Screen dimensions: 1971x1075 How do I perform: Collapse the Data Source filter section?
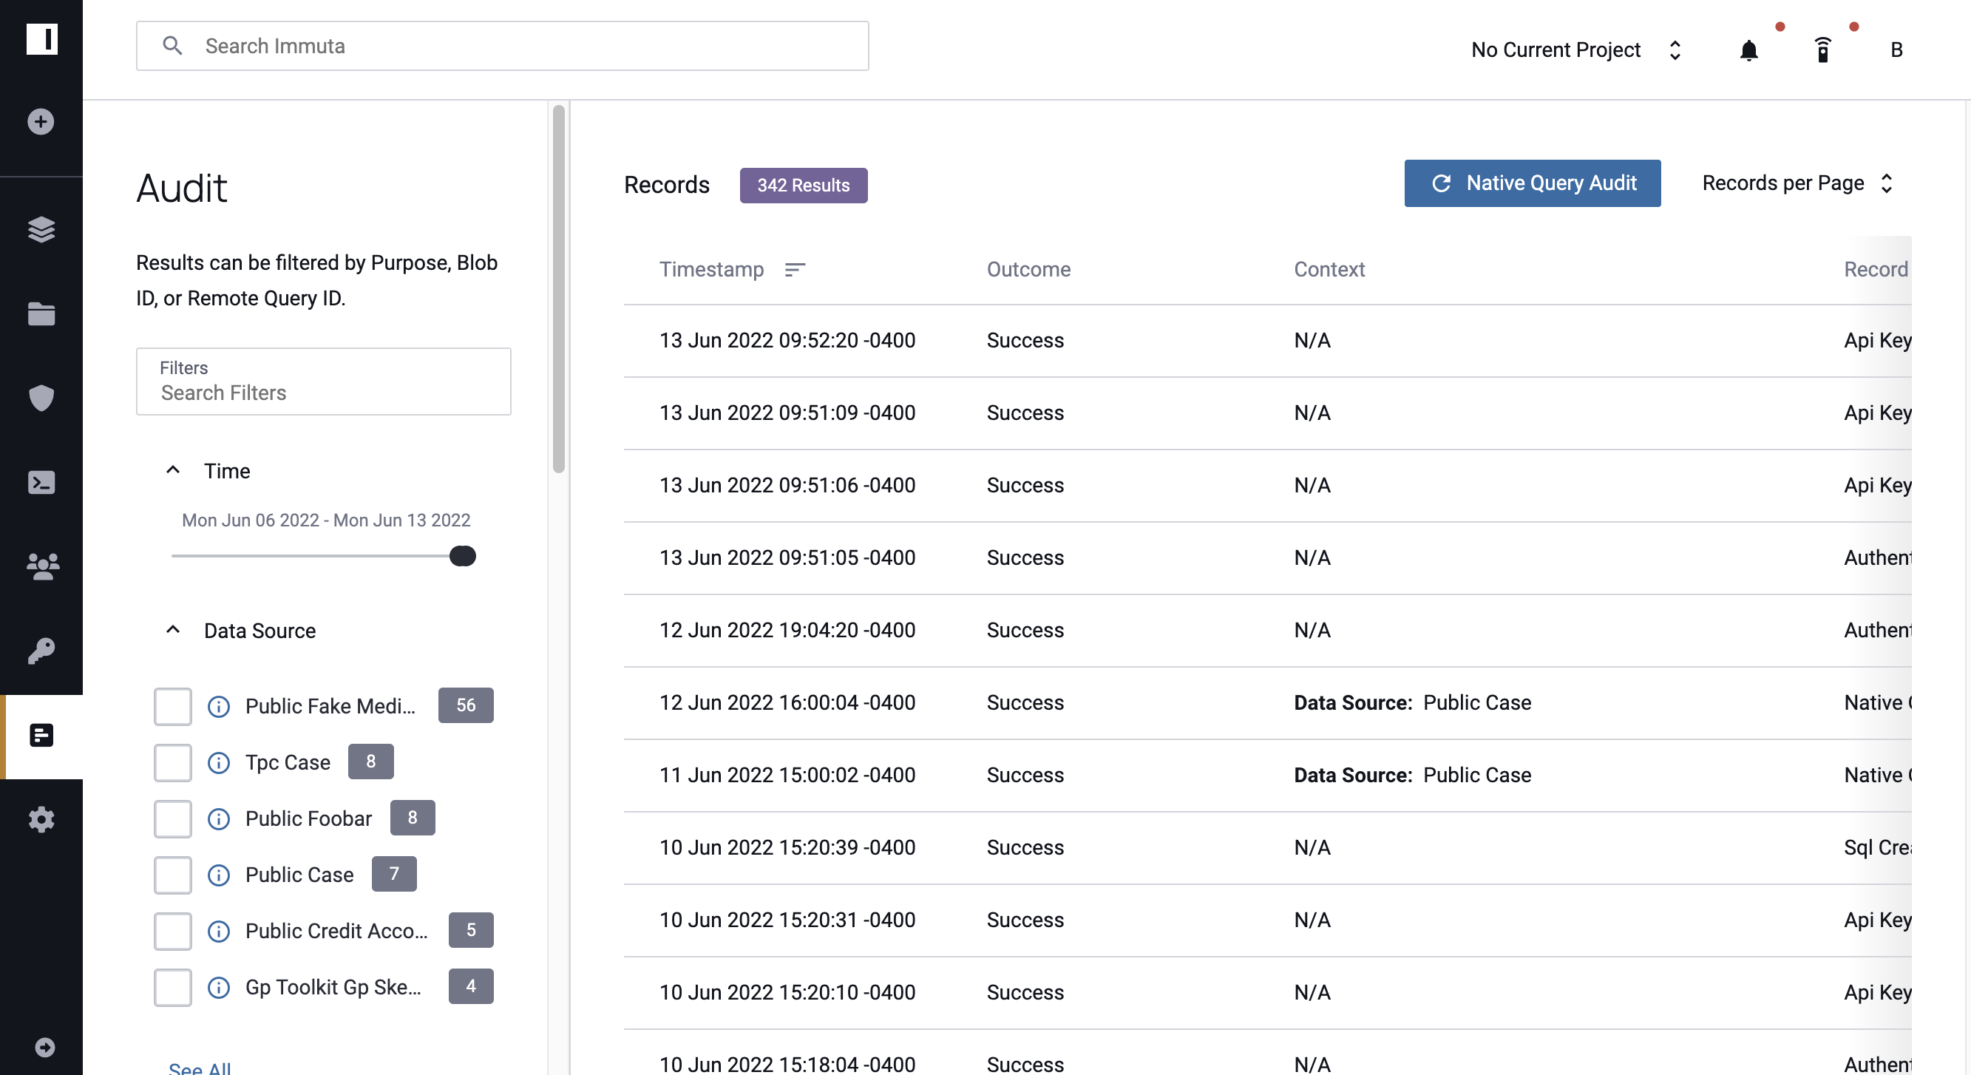(172, 630)
